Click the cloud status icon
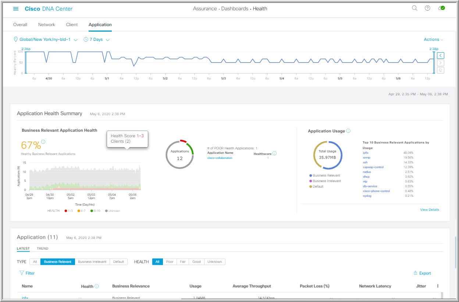 pyautogui.click(x=442, y=8)
